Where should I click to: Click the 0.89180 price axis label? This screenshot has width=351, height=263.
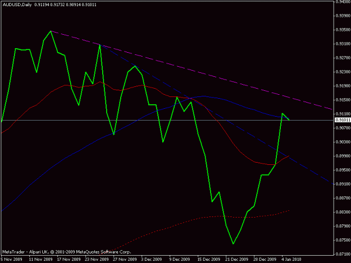pos(343,184)
